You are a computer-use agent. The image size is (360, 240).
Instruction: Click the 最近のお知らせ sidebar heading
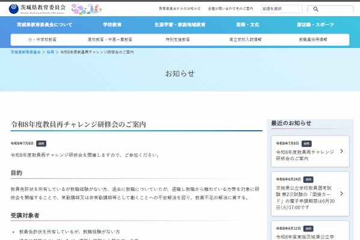pos(291,124)
